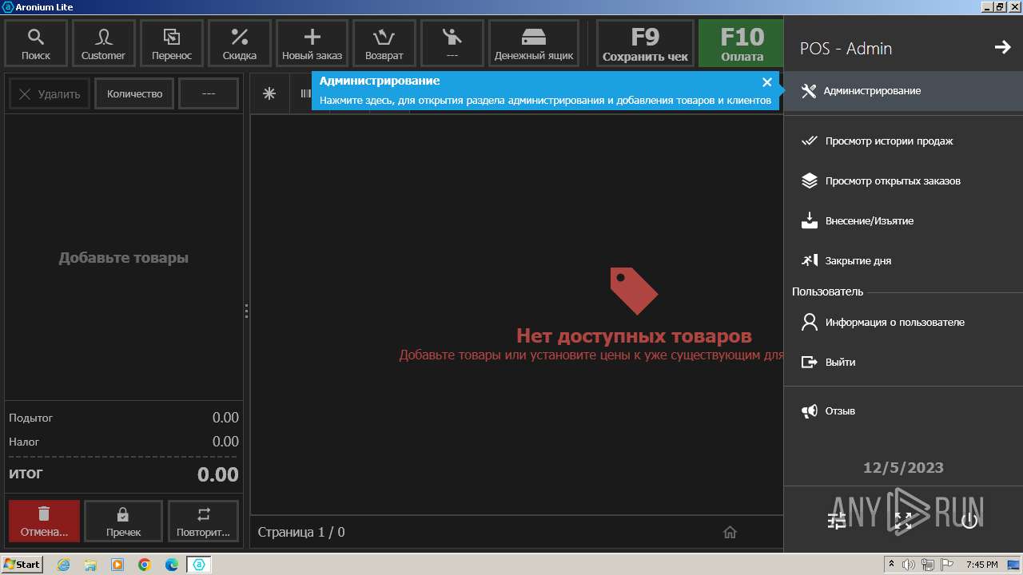This screenshot has height=575, width=1023.
Task: Open Информация о пользователе
Action: coord(903,323)
